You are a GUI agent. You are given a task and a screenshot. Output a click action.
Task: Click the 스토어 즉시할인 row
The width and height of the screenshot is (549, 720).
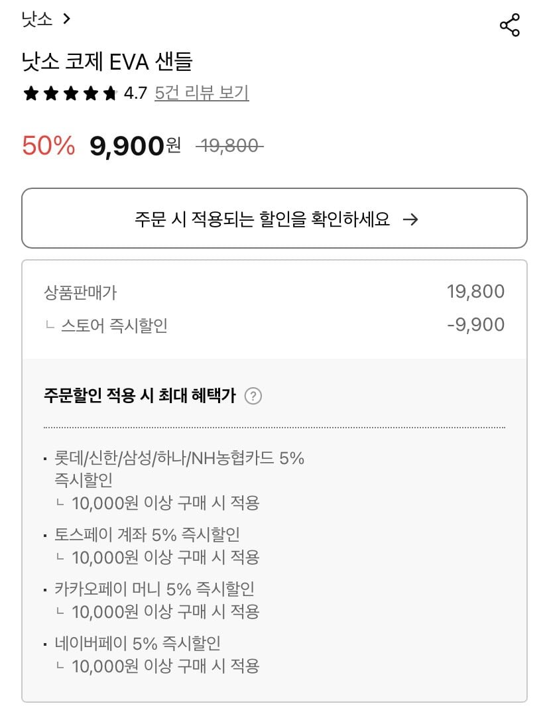click(x=274, y=326)
